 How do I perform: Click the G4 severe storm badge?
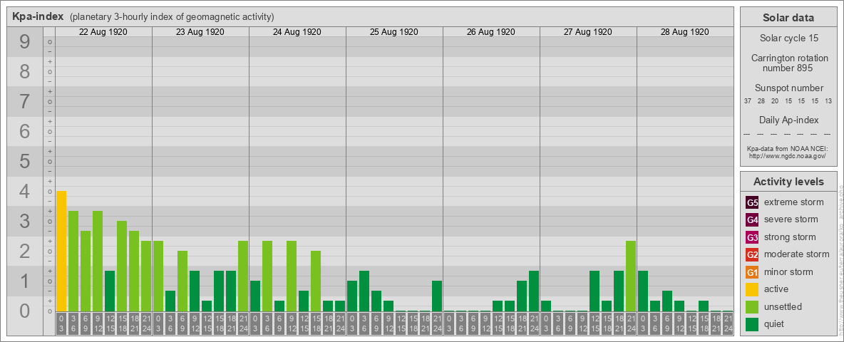click(x=752, y=220)
